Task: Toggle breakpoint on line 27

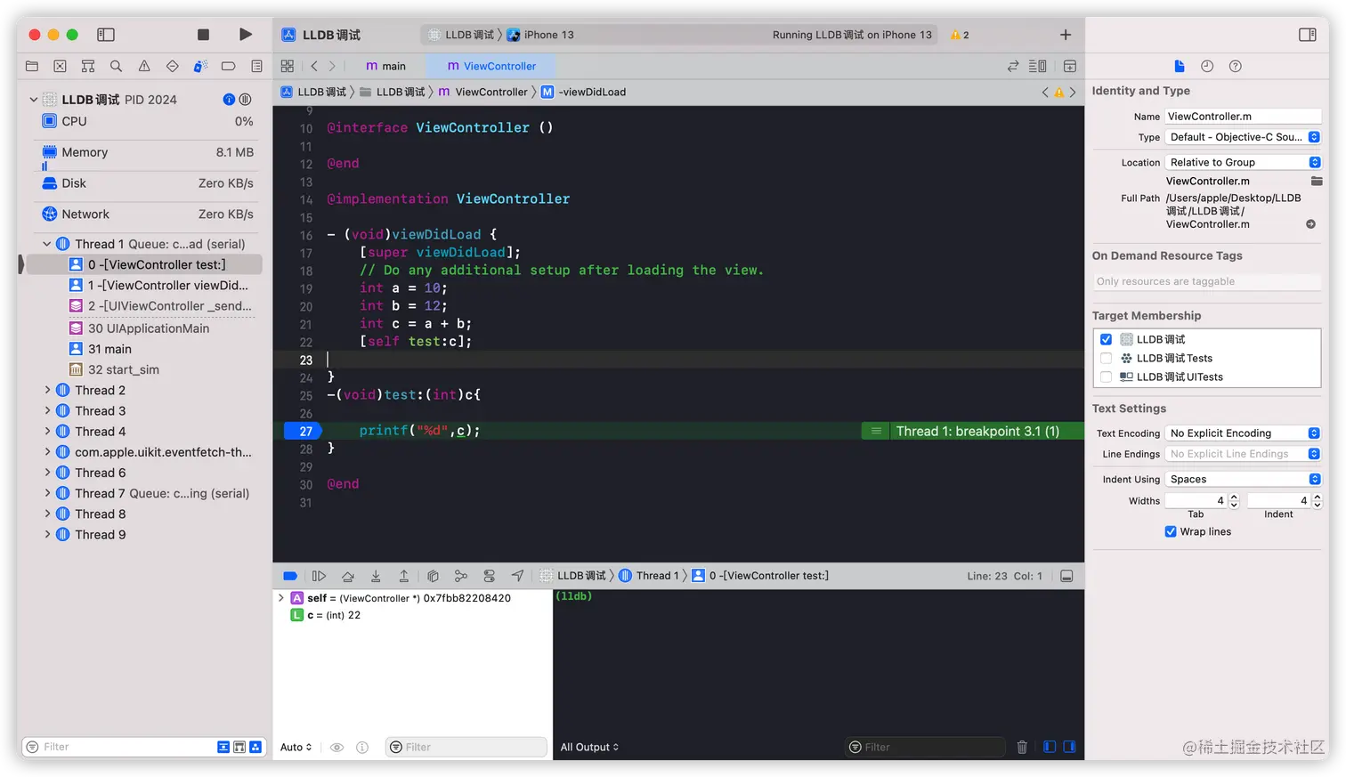Action: (x=303, y=432)
